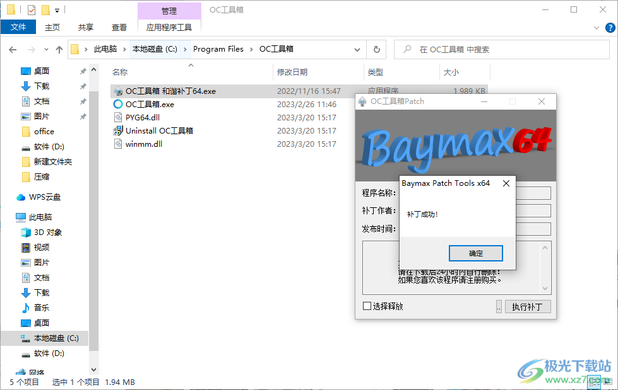
Task: Open the 文件 ribbon tab
Action: [x=18, y=27]
